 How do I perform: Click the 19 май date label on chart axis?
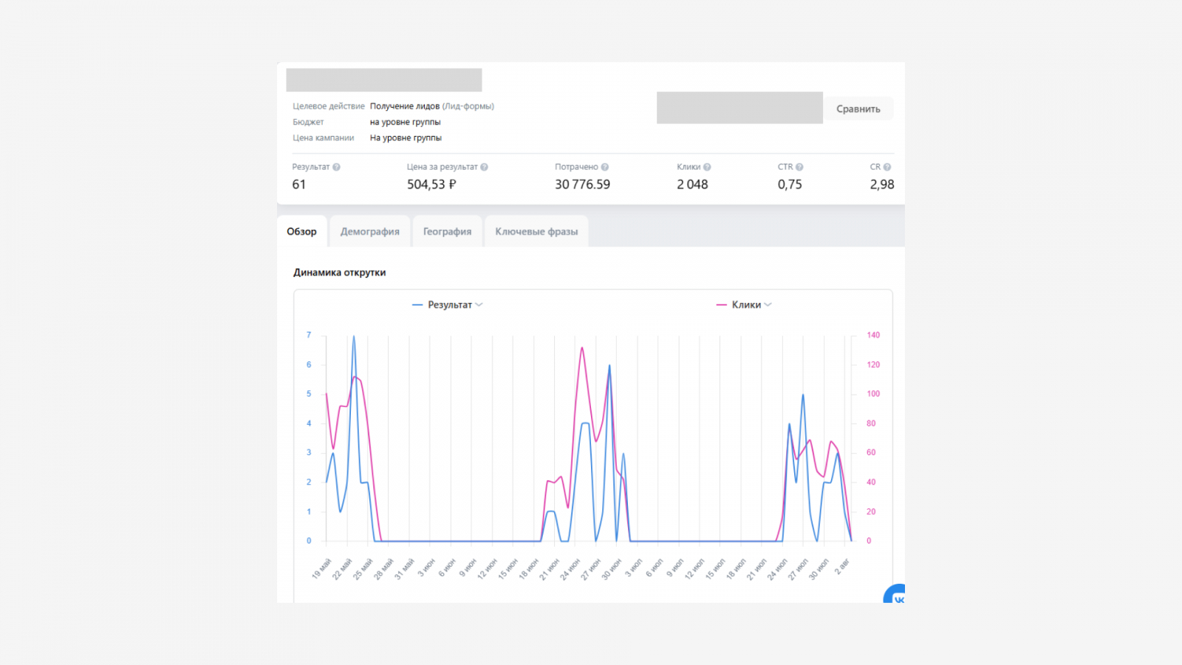pos(321,569)
